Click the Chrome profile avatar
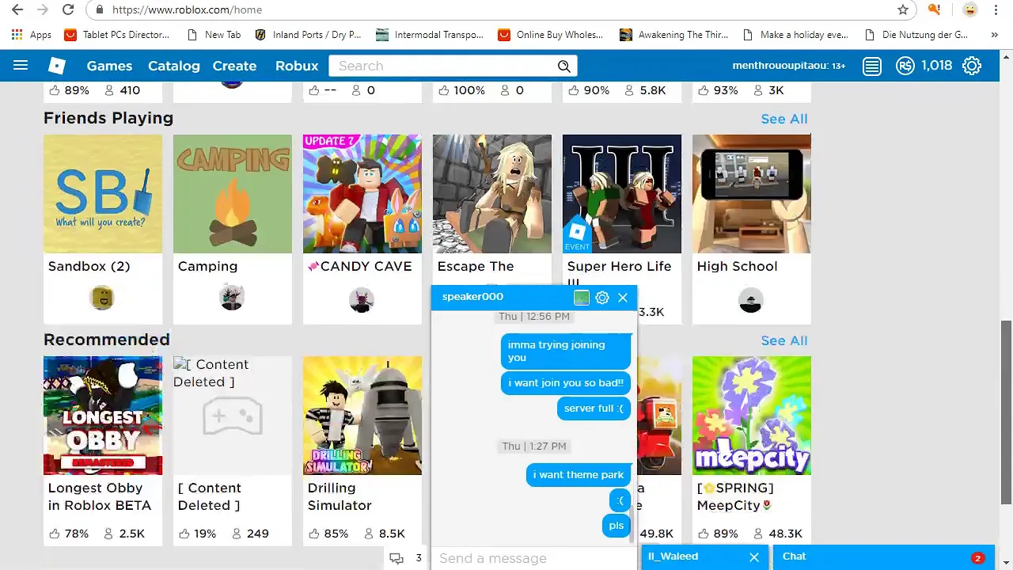Screen dimensions: 1013x570 [969, 9]
